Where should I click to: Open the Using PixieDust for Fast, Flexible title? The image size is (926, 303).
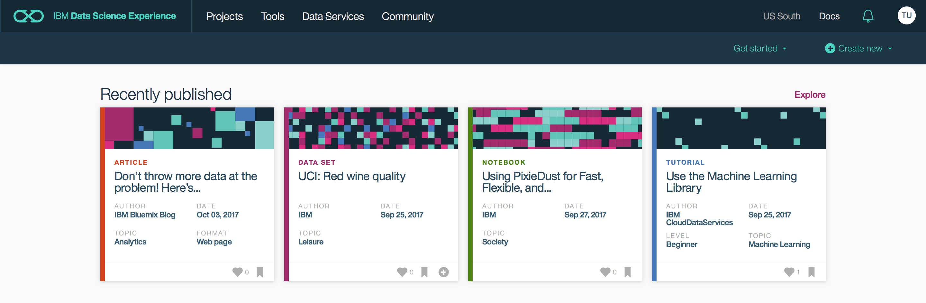(x=542, y=182)
